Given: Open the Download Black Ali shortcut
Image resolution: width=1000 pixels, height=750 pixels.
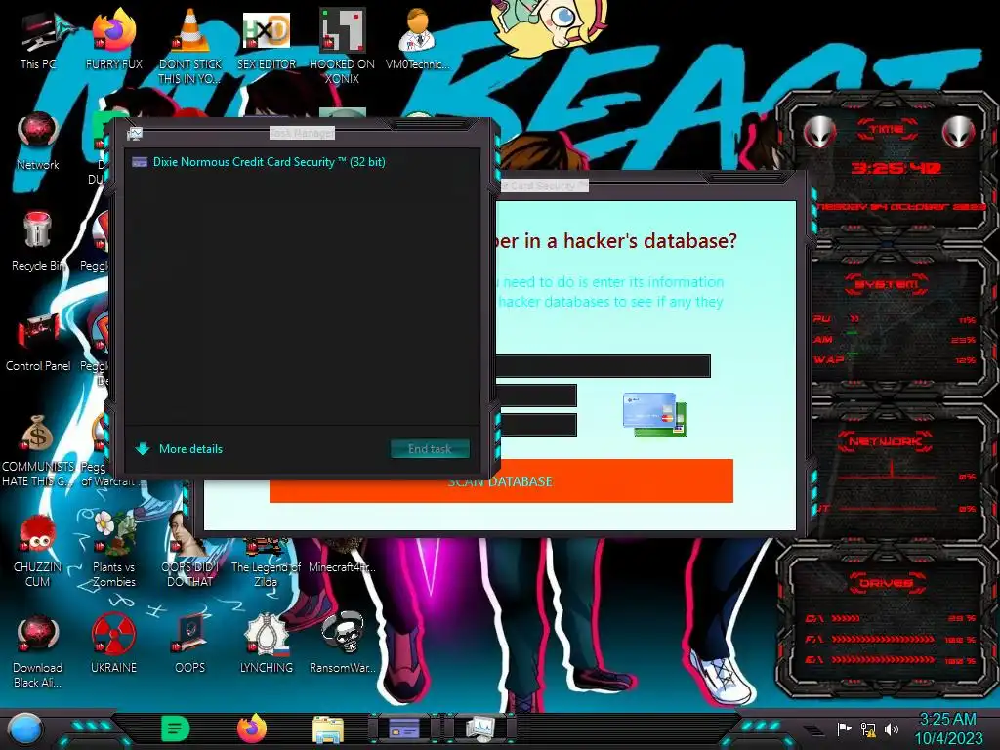Looking at the screenshot, I should click(38, 651).
